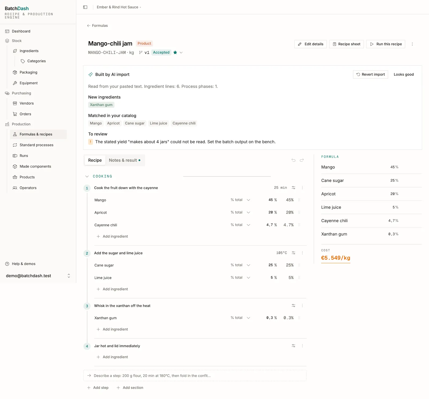The height and width of the screenshot is (399, 429).
Task: Open step 3 settings sliders icon
Action: pyautogui.click(x=294, y=306)
